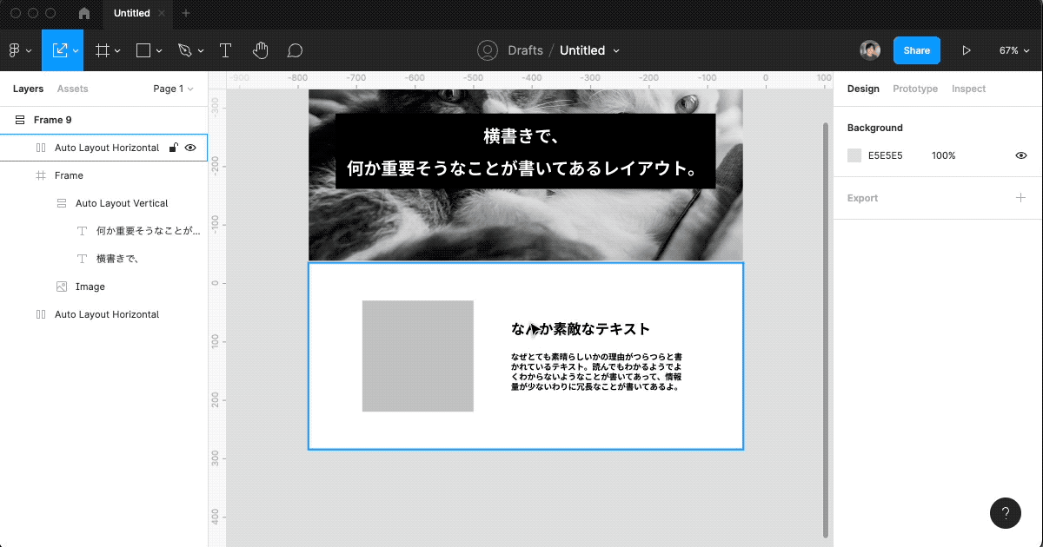The height and width of the screenshot is (547, 1043).
Task: Click the black text banner on cat image
Action: (x=525, y=151)
